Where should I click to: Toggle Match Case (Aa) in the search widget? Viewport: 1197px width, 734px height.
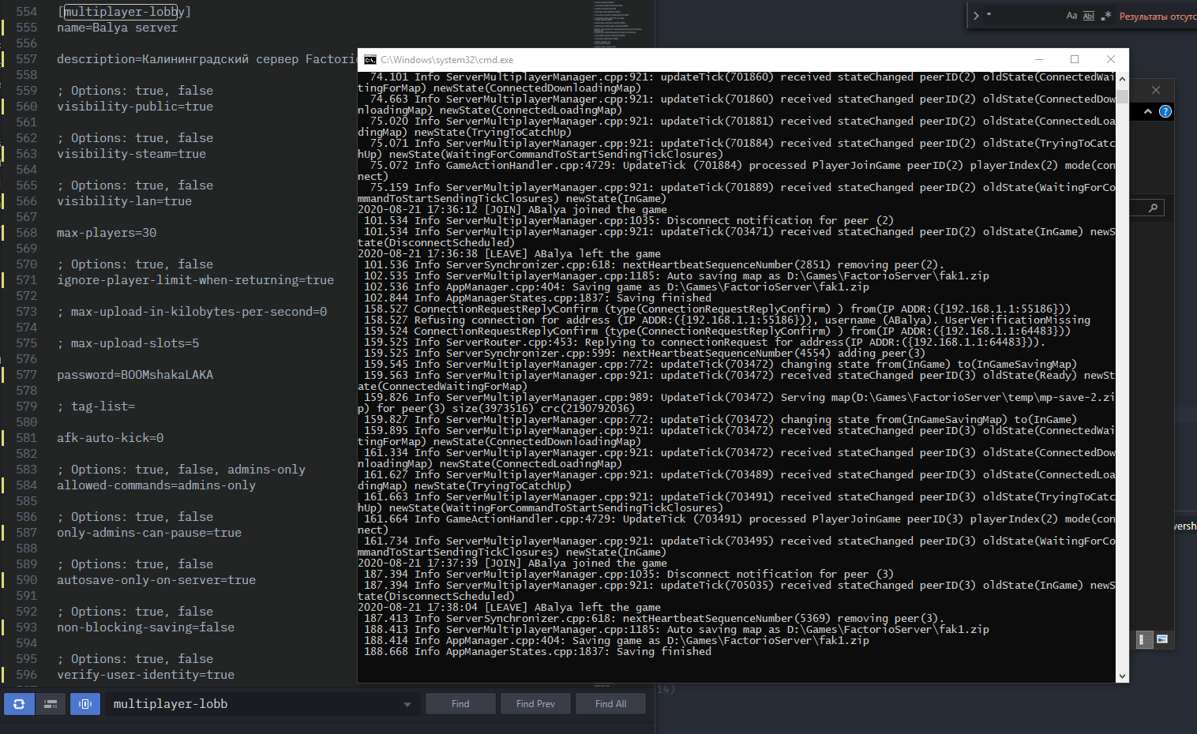pos(1071,16)
